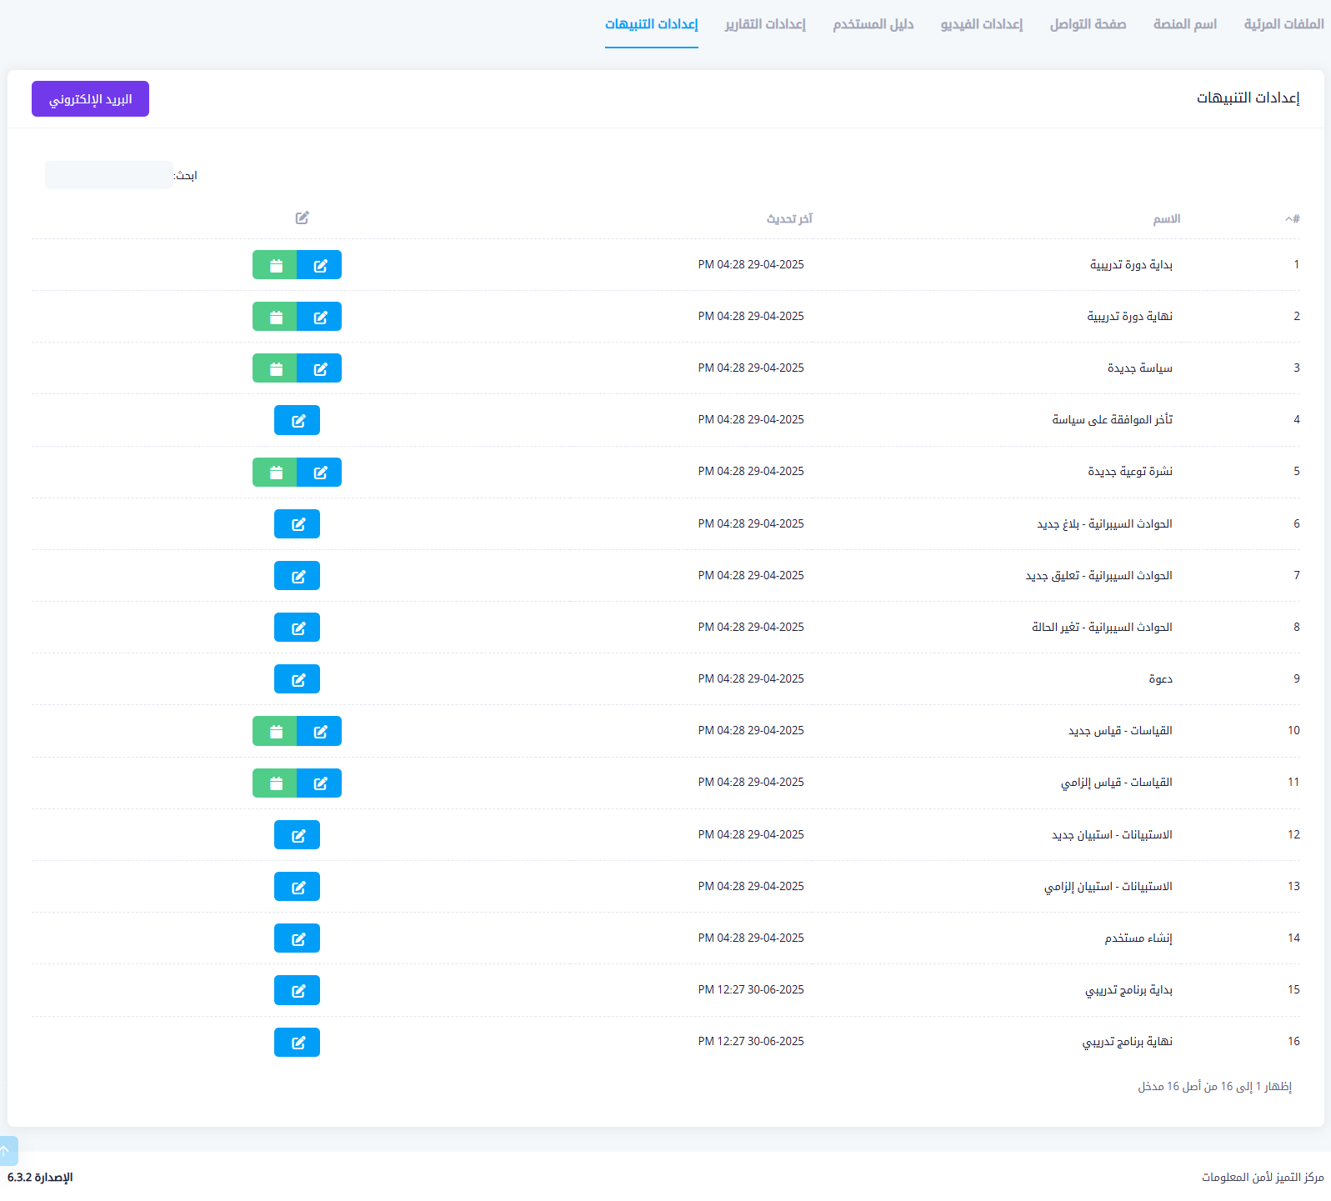The height and width of the screenshot is (1201, 1331).
Task: Edit the نشرة توعية جديدة notification
Action: pos(319,472)
